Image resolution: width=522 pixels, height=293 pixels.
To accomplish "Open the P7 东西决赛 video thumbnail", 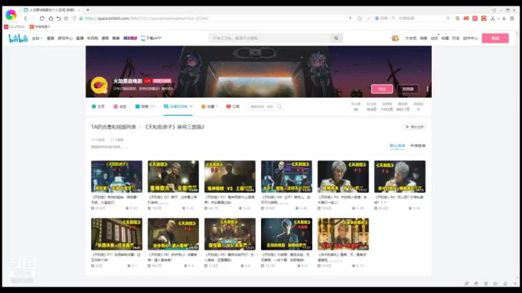I will [x=117, y=234].
